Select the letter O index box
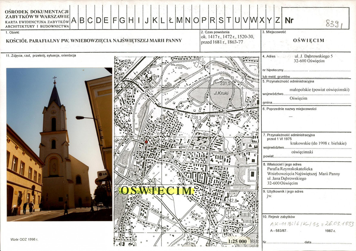 [x=196, y=21]
